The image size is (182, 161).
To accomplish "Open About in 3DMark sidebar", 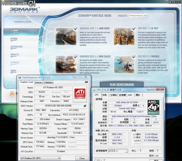I will [x=13, y=71].
